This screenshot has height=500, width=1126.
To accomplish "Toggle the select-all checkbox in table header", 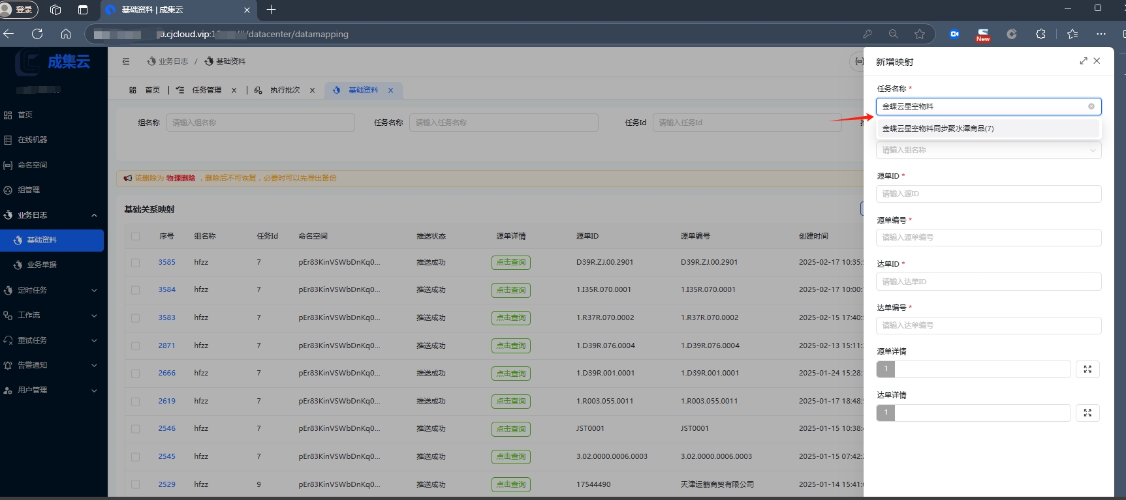I will point(135,236).
